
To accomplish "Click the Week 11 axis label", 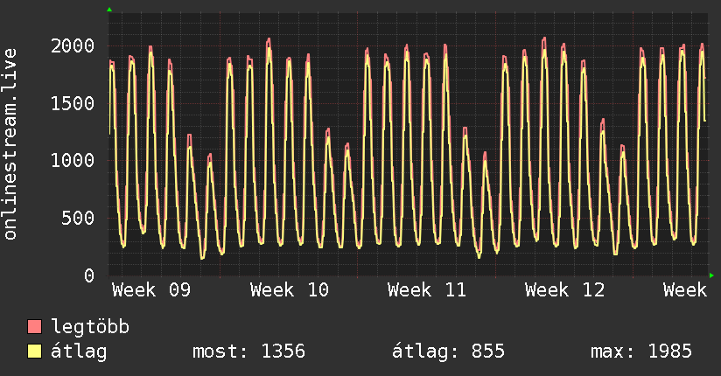I will pos(427,290).
